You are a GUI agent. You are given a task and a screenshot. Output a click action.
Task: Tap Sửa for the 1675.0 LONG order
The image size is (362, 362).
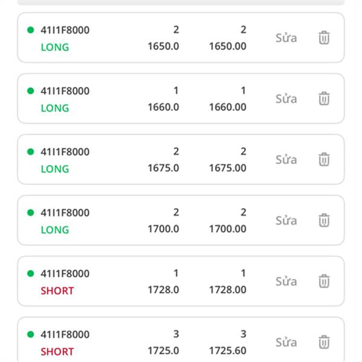(286, 160)
